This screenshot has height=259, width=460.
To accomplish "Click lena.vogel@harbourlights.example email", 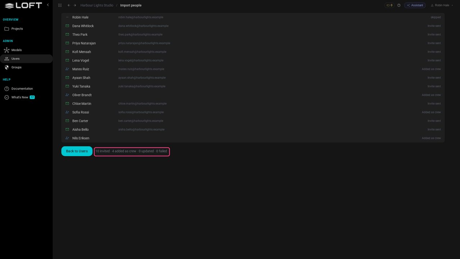I will (x=141, y=60).
